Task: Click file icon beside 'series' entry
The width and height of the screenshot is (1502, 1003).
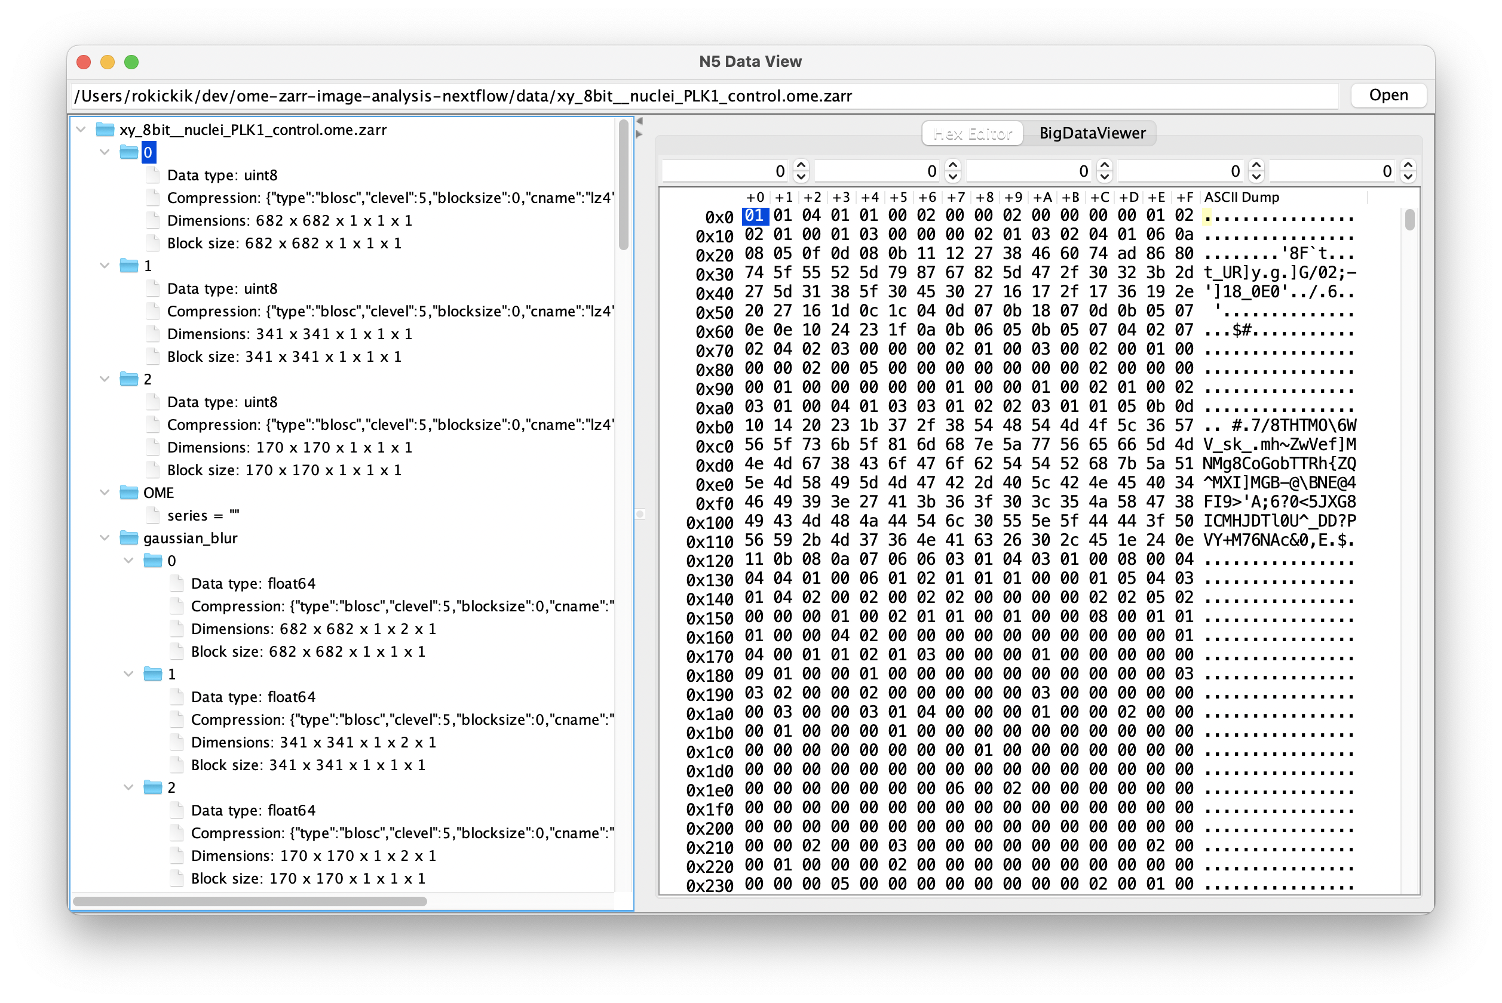Action: tap(153, 515)
